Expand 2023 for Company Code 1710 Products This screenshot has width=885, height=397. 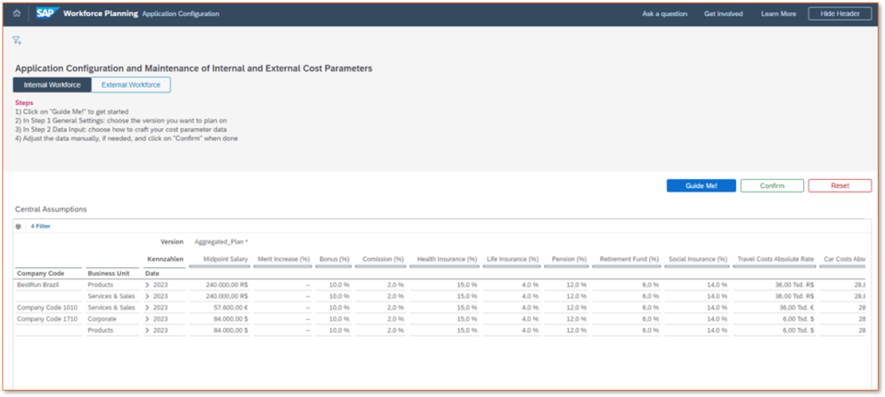pyautogui.click(x=147, y=330)
